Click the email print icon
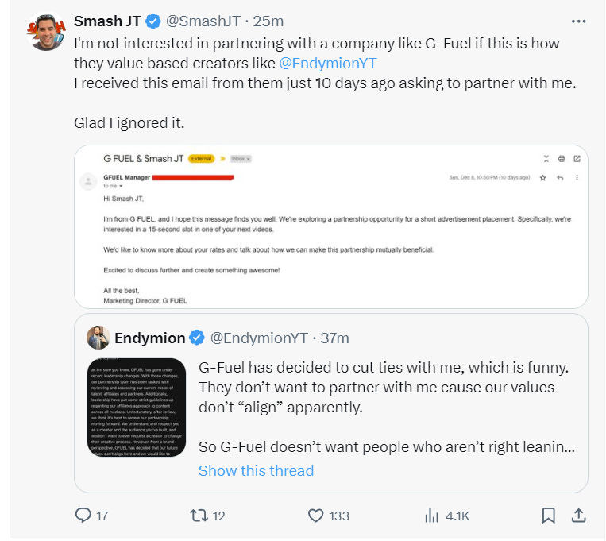 [562, 159]
